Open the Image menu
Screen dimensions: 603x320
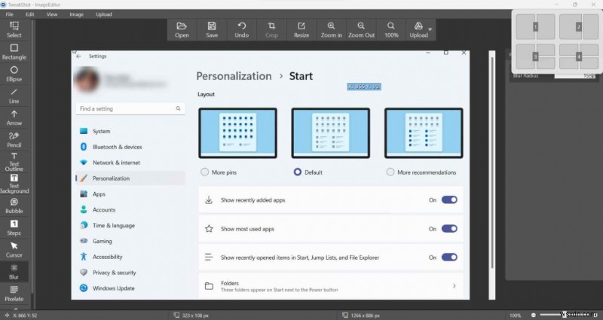(77, 14)
